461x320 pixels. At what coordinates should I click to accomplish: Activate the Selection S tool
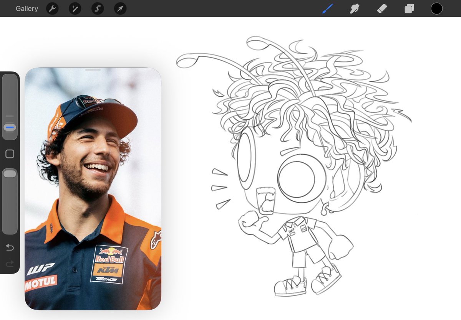98,8
